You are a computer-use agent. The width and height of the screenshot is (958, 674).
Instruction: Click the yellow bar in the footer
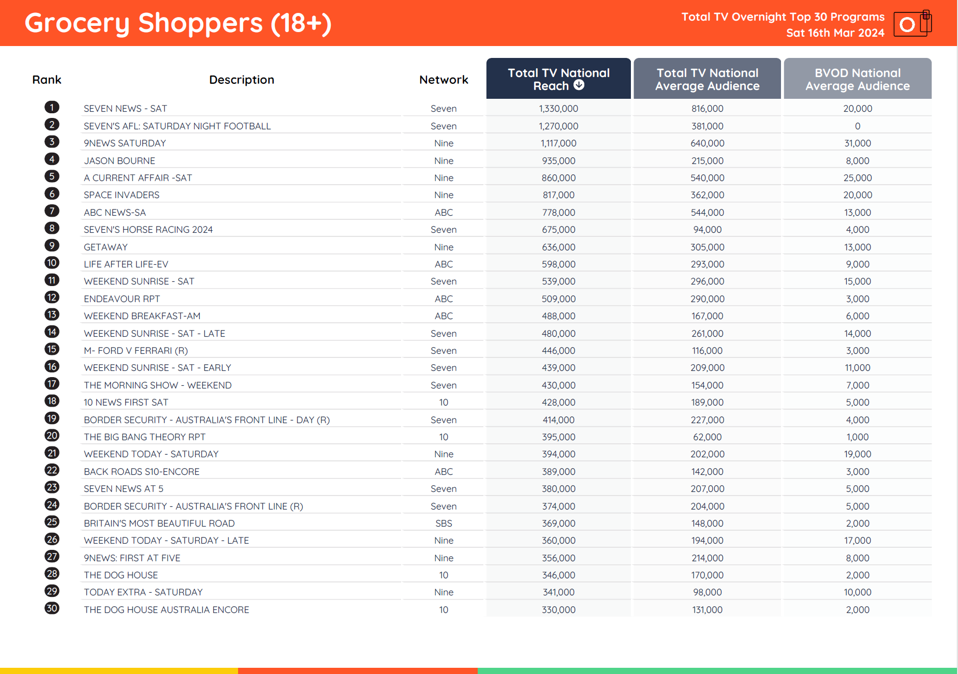119,670
